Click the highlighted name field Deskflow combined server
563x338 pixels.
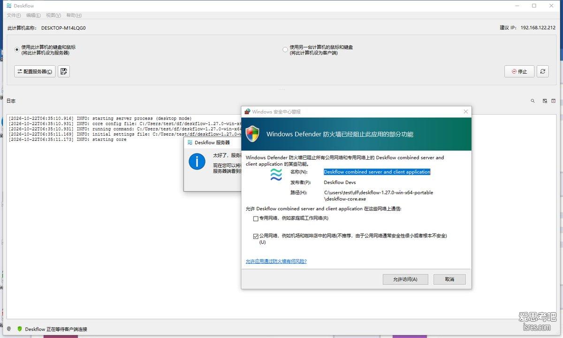[377, 172]
